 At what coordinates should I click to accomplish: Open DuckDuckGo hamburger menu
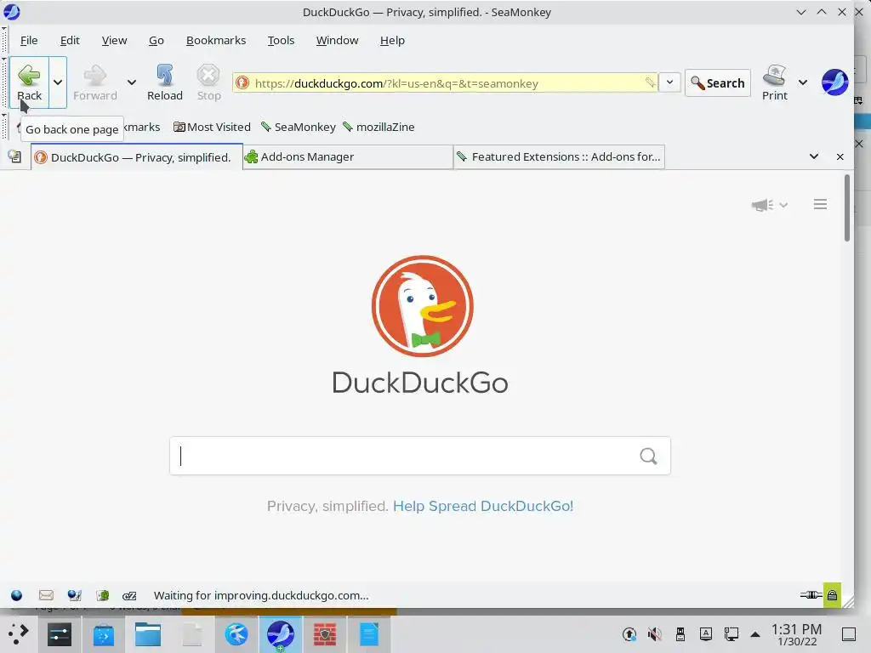820,204
